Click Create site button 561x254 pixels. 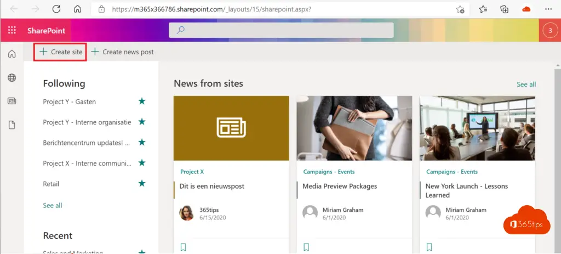[x=61, y=52]
